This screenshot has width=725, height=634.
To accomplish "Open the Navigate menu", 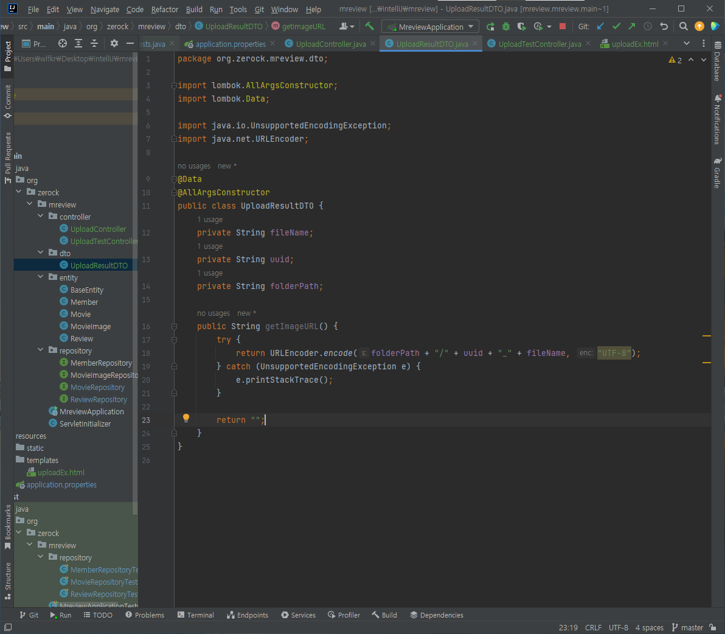I will click(x=105, y=9).
